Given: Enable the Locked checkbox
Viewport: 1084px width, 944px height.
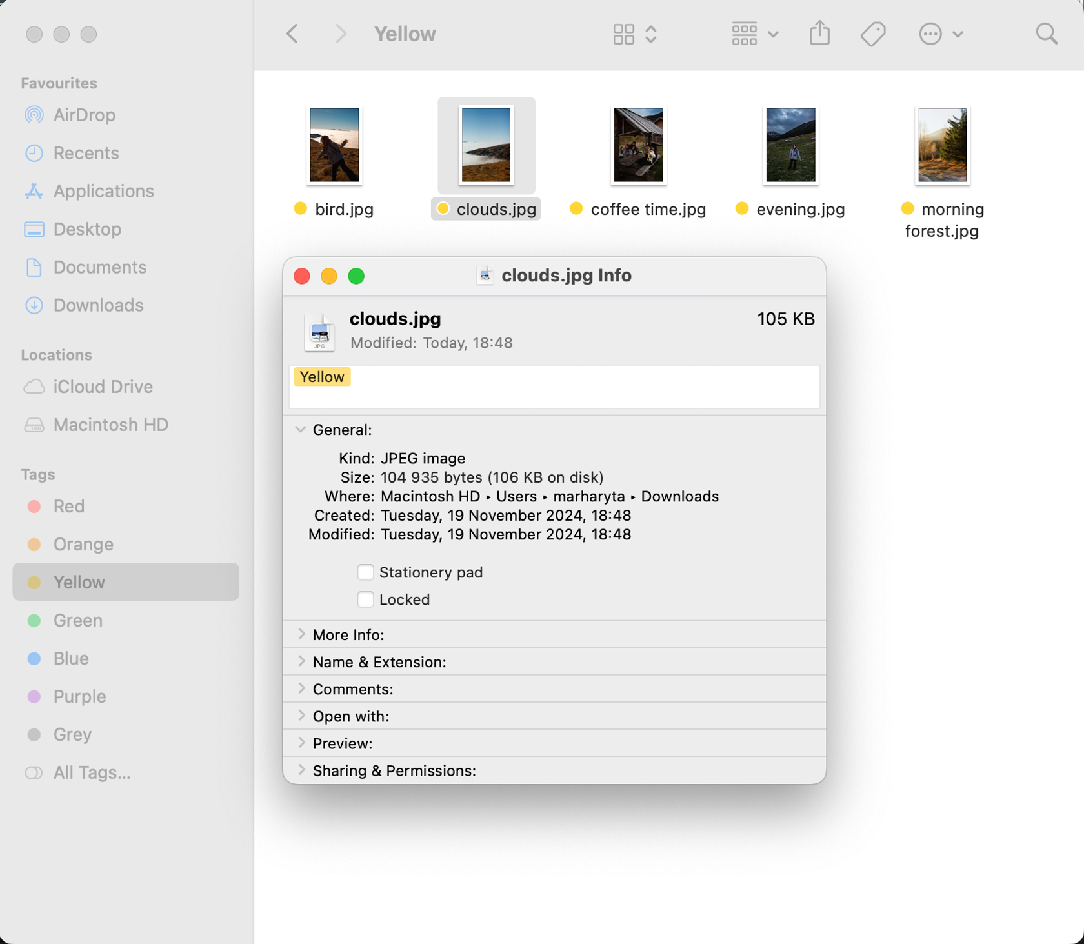Looking at the screenshot, I should [x=365, y=599].
